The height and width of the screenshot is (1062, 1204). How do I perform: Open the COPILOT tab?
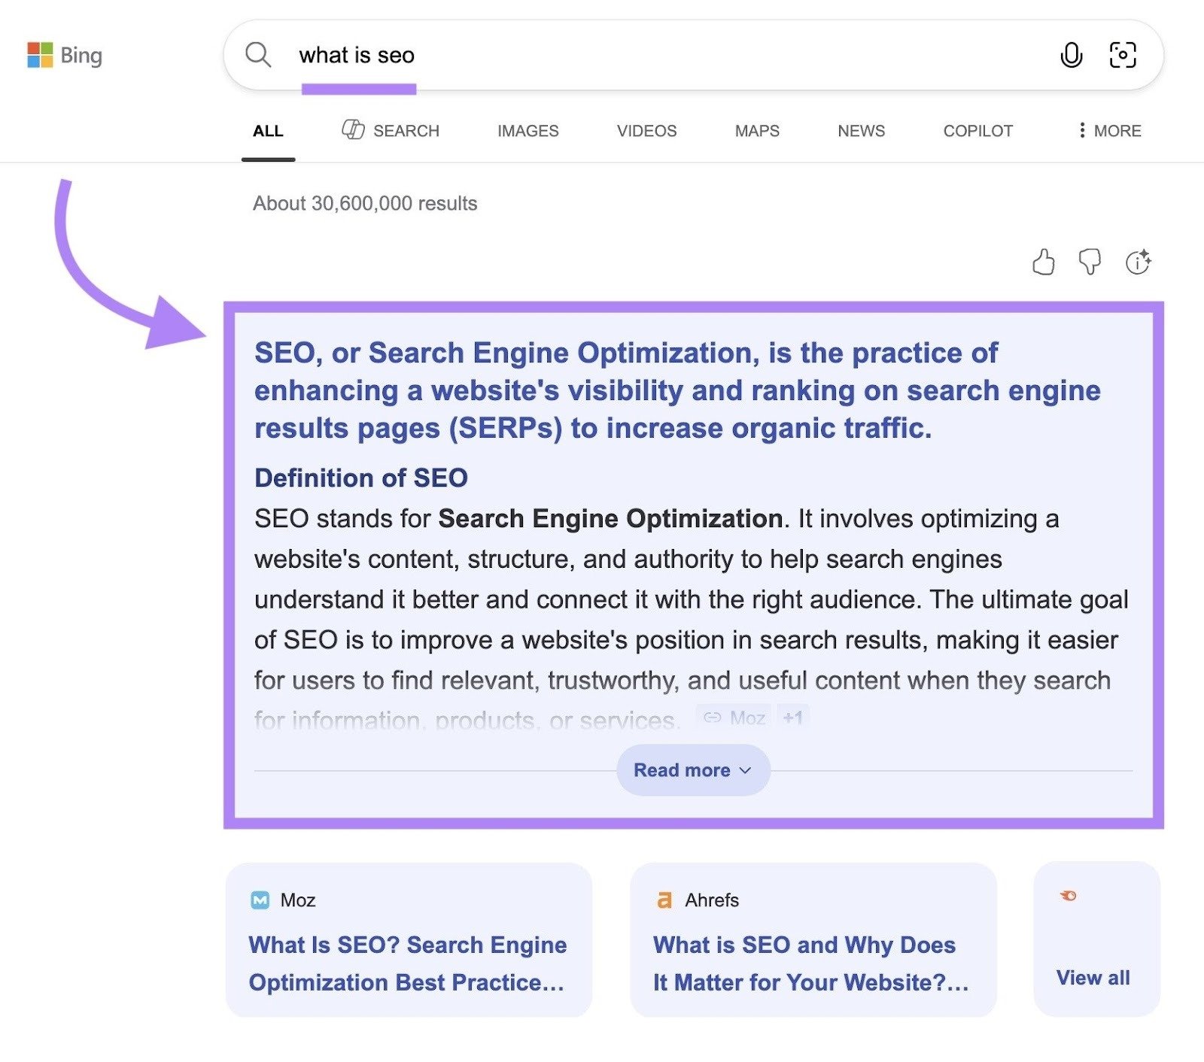(x=977, y=131)
